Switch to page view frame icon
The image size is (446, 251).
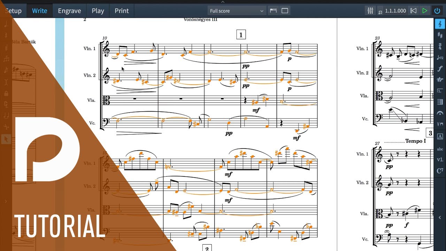(x=285, y=11)
